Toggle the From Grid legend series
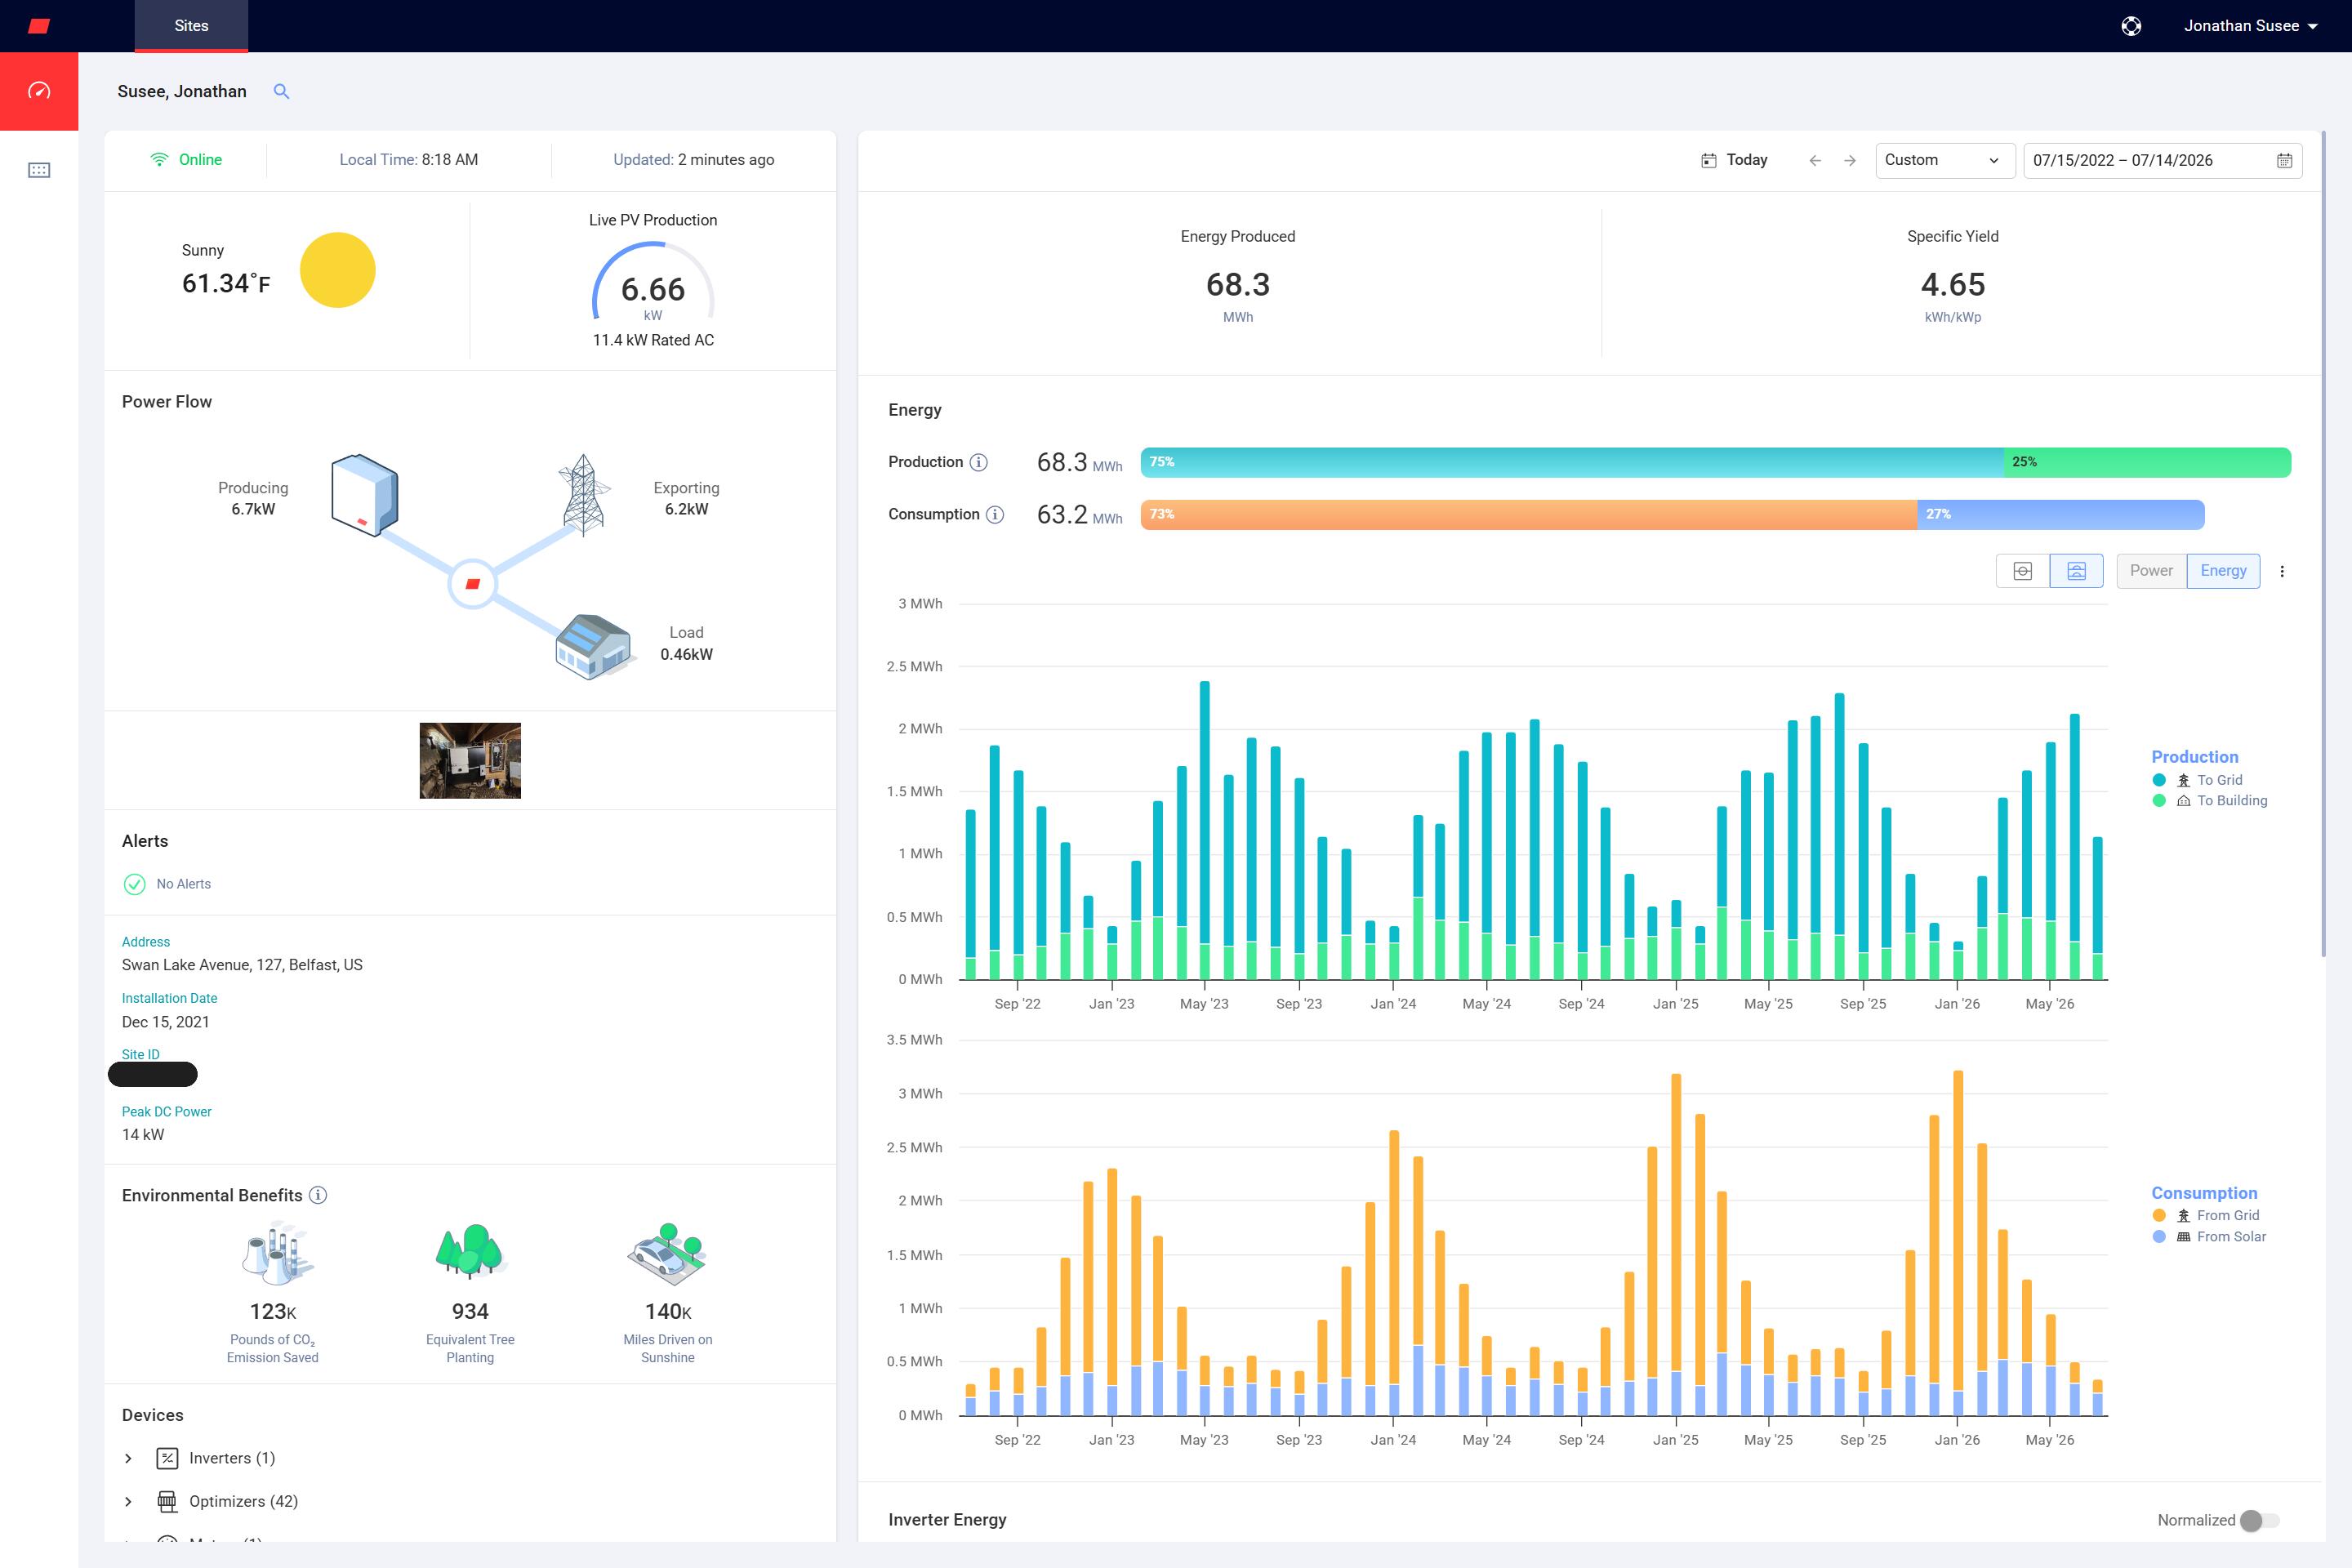2352x1568 pixels. tap(2206, 1215)
